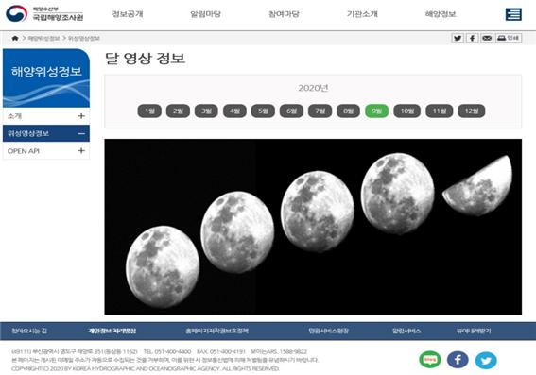Open the hamburger menu icon in header
This screenshot has height=375, width=536.
tap(513, 14)
